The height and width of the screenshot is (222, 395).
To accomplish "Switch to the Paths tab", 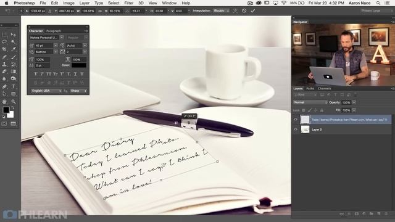I will [310, 89].
